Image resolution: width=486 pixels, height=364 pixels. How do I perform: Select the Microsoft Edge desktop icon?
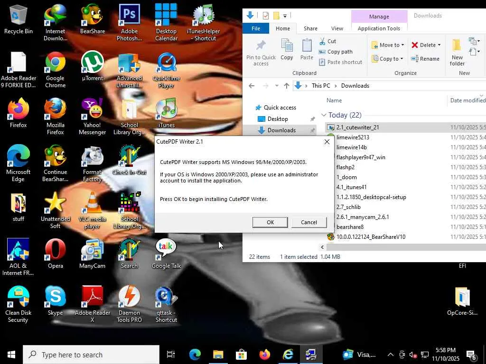(x=19, y=164)
